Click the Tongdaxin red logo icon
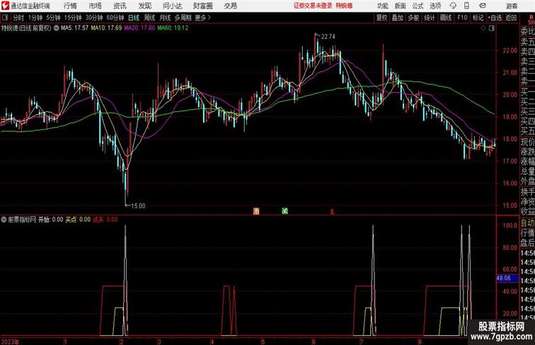The image size is (535, 345). point(5,6)
